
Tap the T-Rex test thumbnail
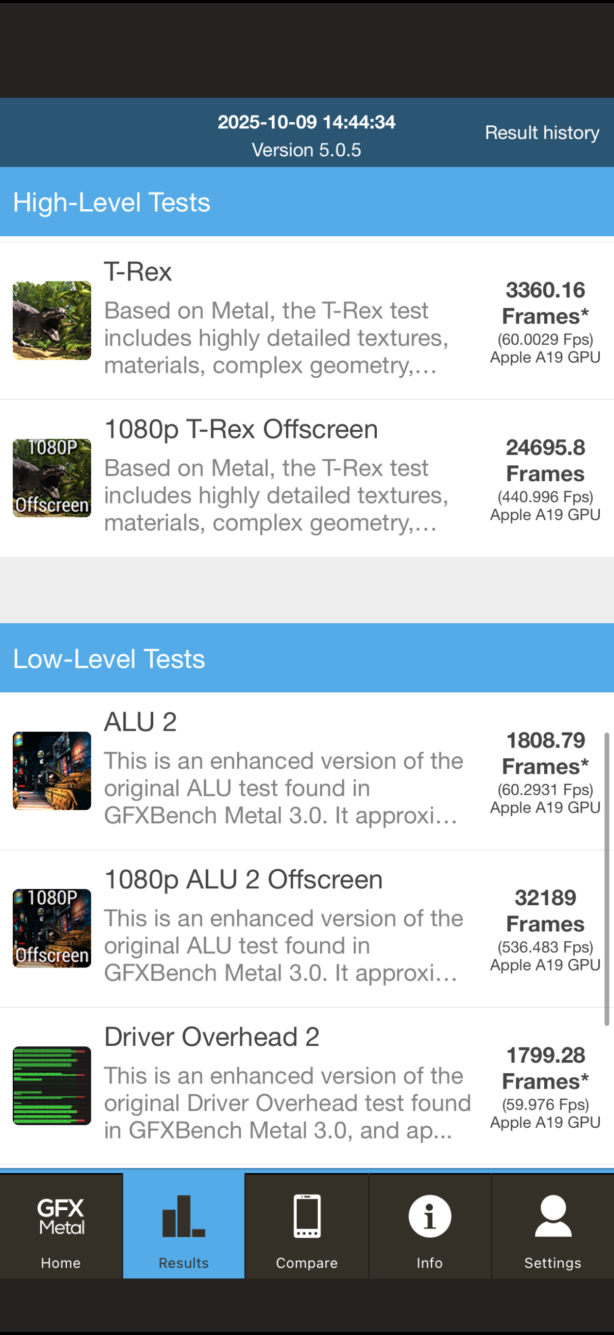point(52,320)
